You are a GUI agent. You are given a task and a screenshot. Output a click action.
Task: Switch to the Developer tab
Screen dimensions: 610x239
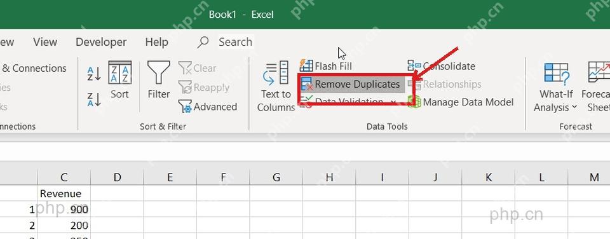pos(101,42)
